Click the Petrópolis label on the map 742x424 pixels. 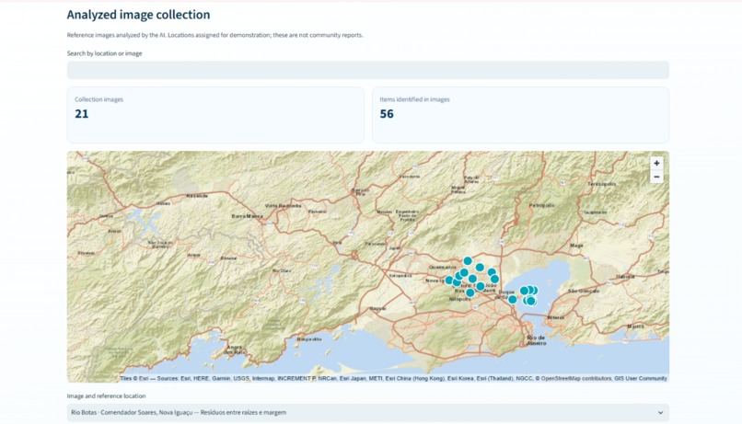[x=541, y=205]
